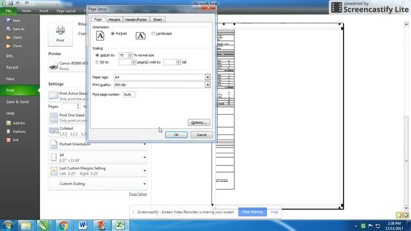Open Windows Start menu
This screenshot has height=231, width=411.
pyautogui.click(x=8, y=225)
